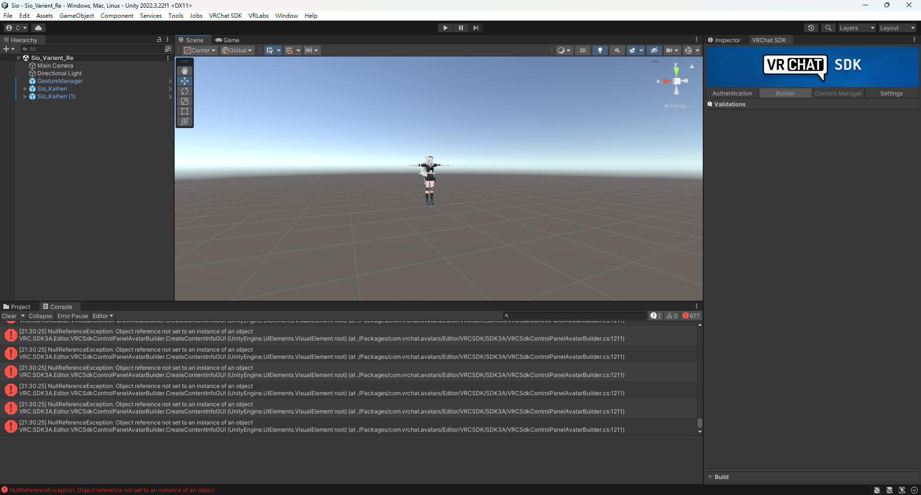Switch to the Project tab
921x495 pixels.
(17, 306)
